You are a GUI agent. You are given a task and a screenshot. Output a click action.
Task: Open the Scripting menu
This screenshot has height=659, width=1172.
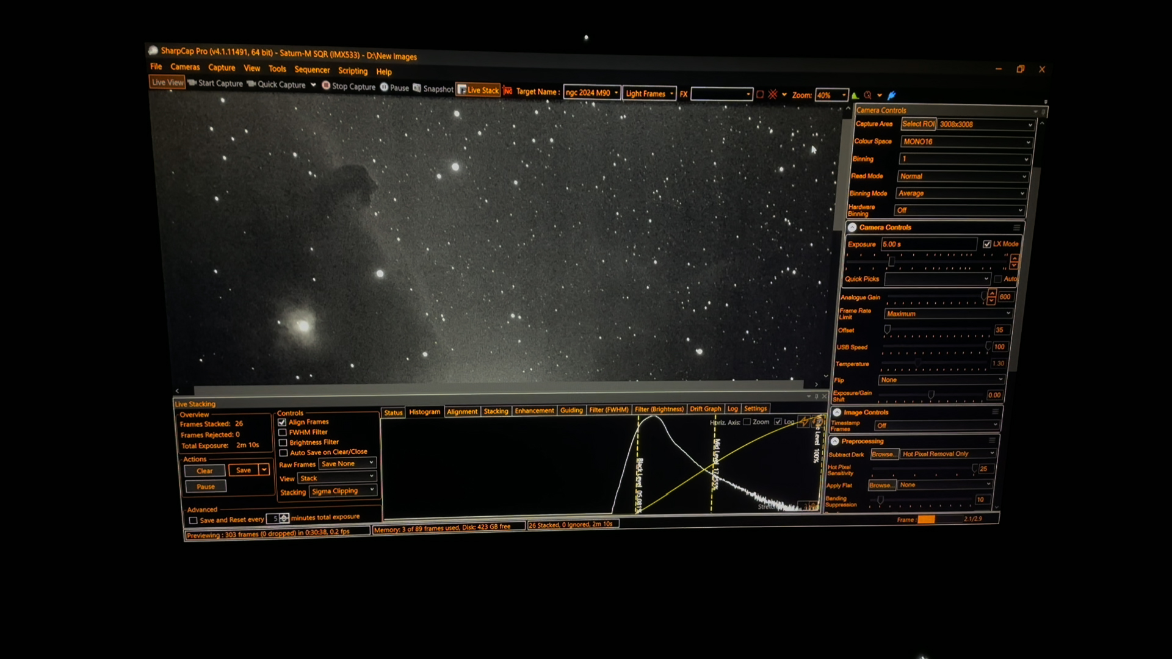(353, 71)
